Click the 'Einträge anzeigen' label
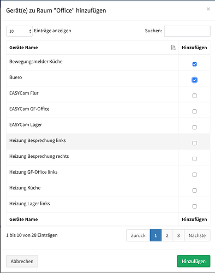 pos(52,31)
